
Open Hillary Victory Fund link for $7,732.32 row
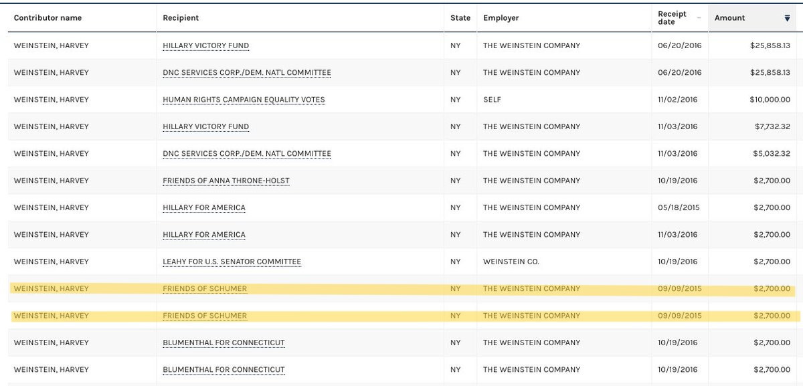click(205, 126)
